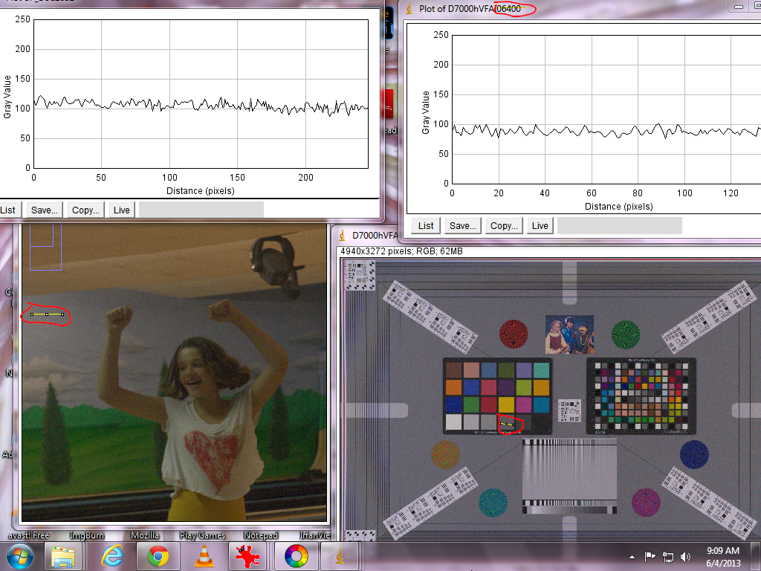
Task: Click the ImageJ microscope icon in the plot title bar
Action: (409, 10)
